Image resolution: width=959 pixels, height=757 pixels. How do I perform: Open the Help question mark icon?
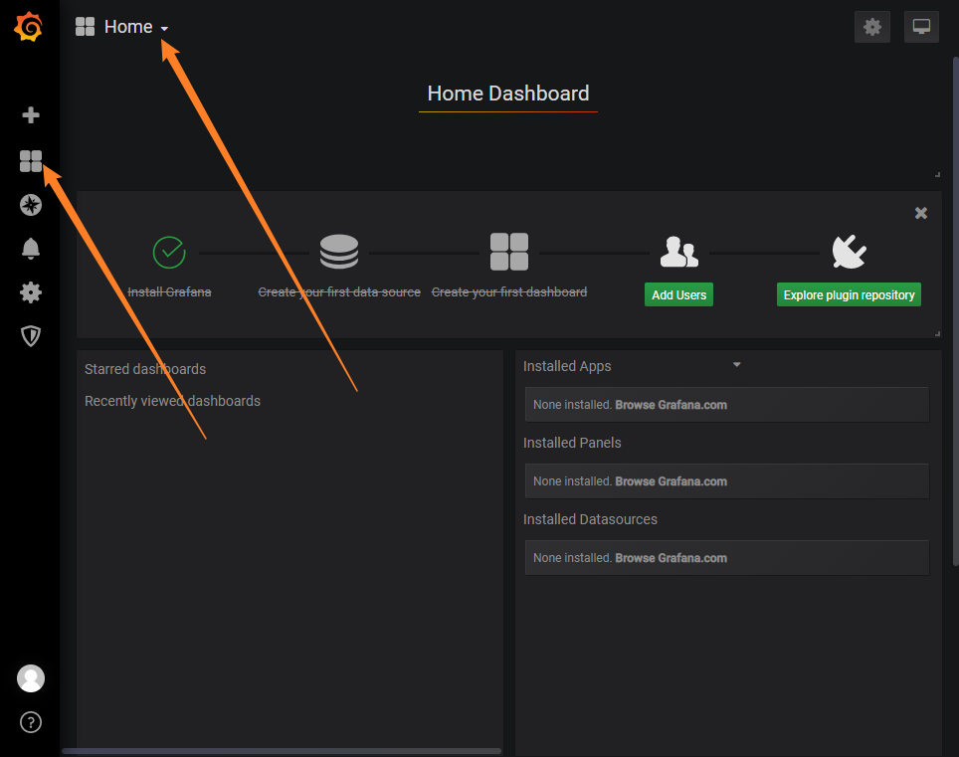[x=31, y=722]
